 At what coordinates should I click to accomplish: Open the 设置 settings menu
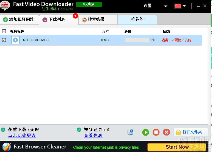(147, 6)
